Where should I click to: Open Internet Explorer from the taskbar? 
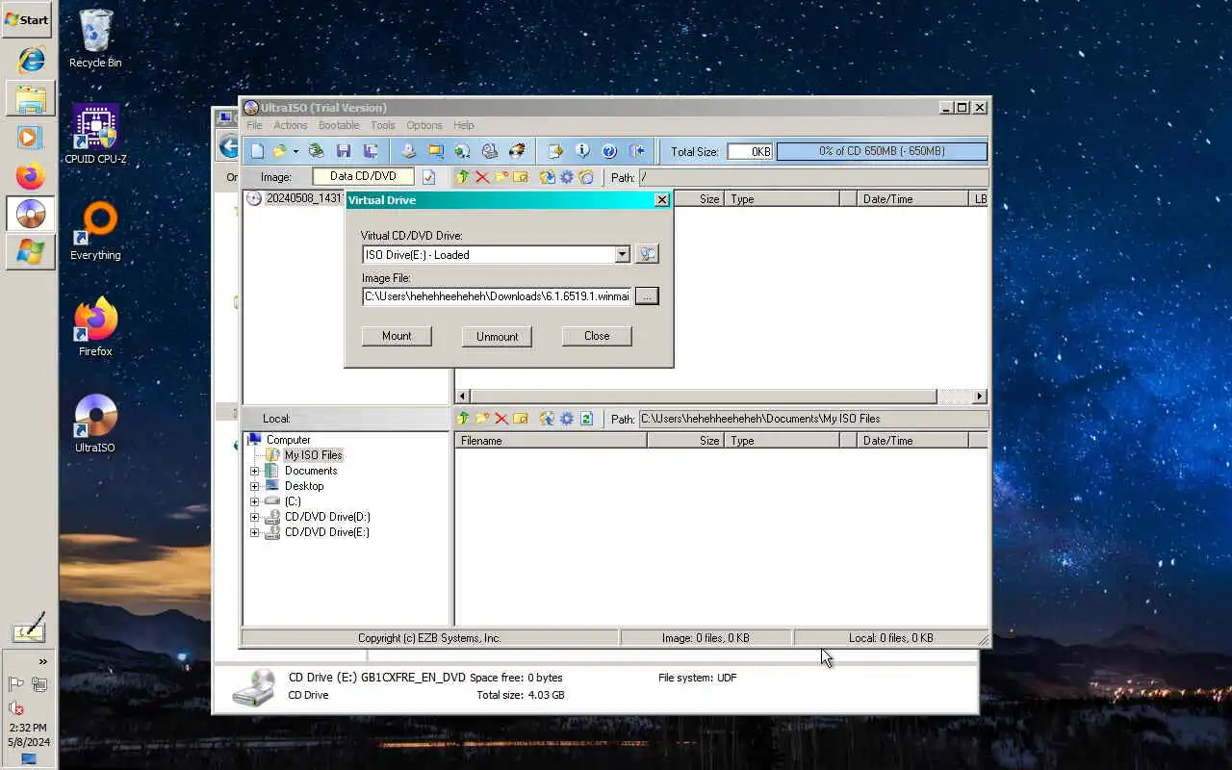pos(31,60)
